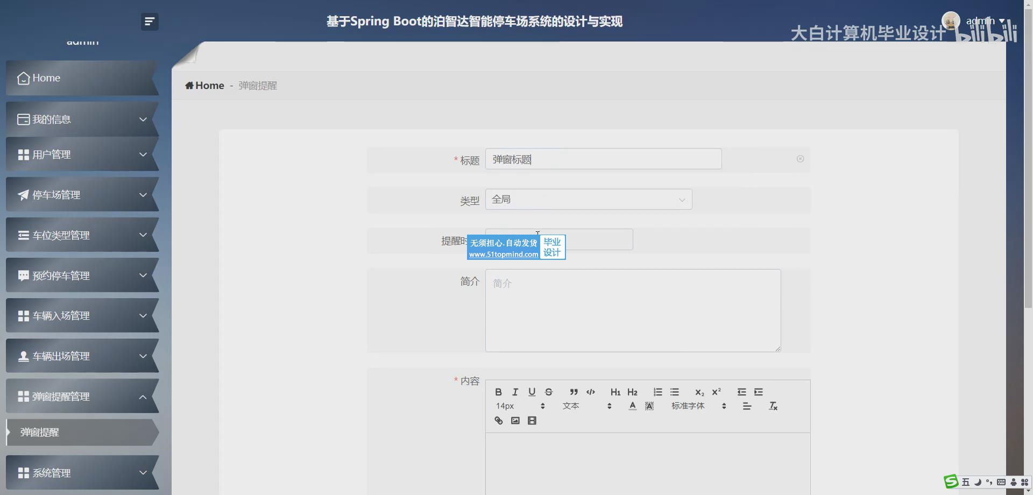This screenshot has height=495, width=1033.
Task: Go to Home in the sidebar
Action: (x=82, y=78)
